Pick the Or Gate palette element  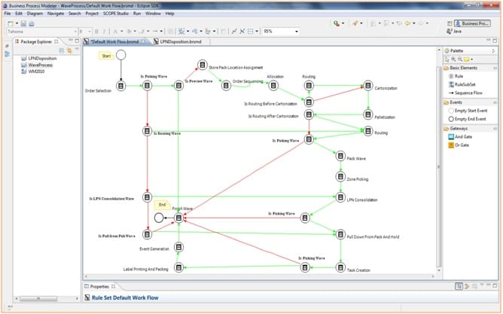pyautogui.click(x=459, y=145)
